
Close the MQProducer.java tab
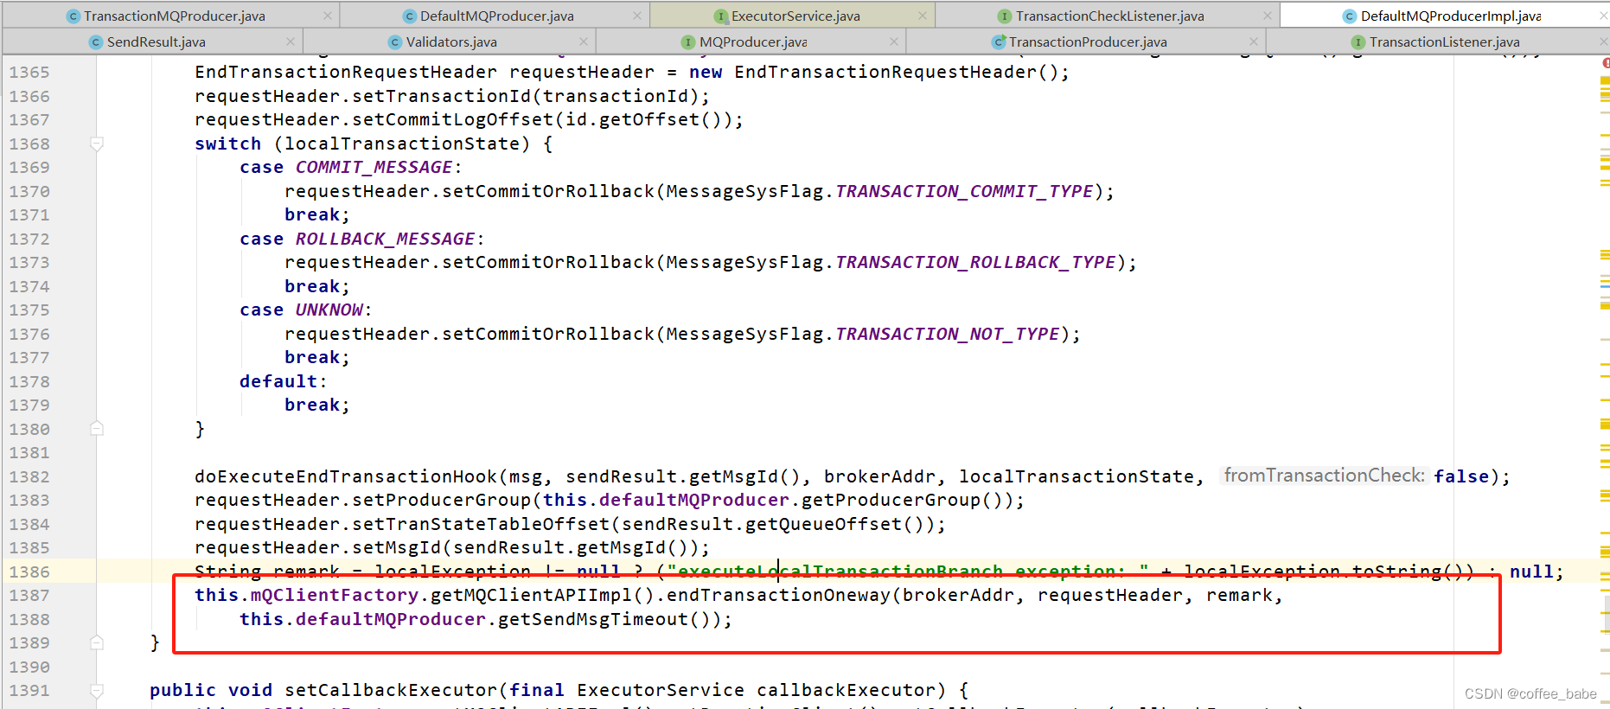tap(894, 42)
